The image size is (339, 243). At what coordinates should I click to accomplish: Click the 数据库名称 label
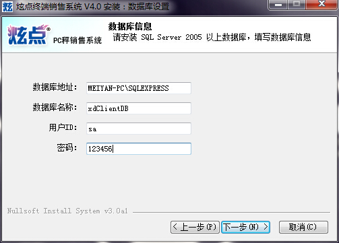pyautogui.click(x=55, y=107)
